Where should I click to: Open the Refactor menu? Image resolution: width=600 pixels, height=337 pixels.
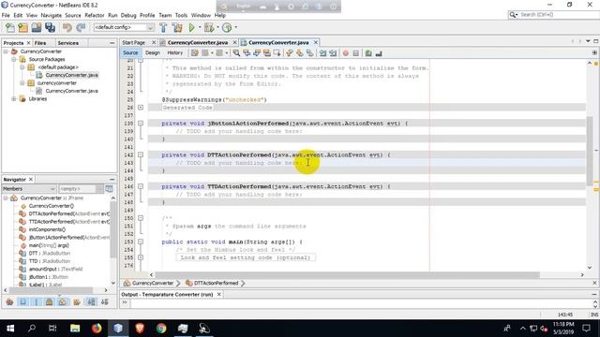95,15
